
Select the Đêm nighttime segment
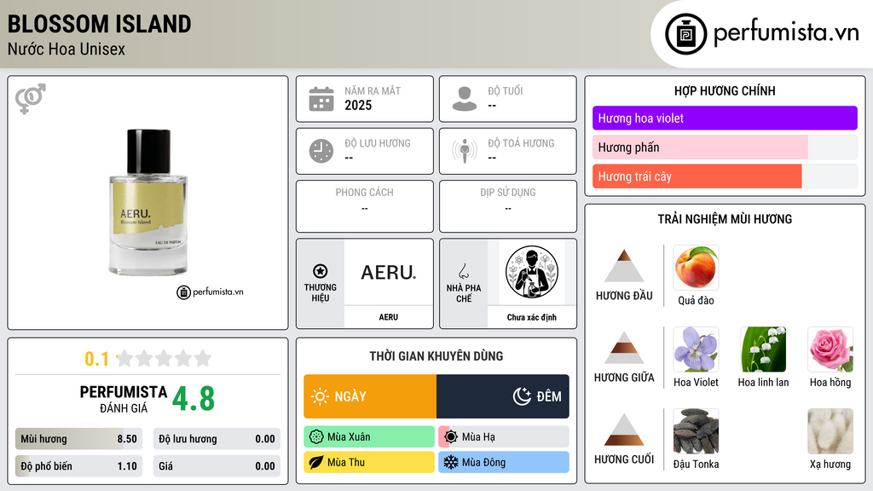503,396
